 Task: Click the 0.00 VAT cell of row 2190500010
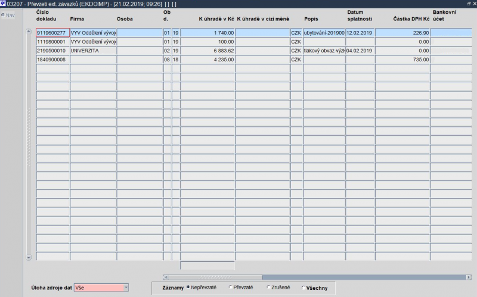pos(402,51)
